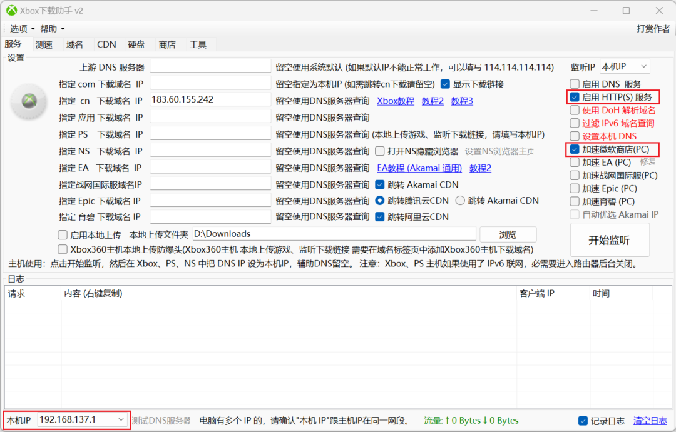Image resolution: width=676 pixels, height=432 pixels.
Task: Click the Xbox logo icon on the left
Action: (28, 101)
